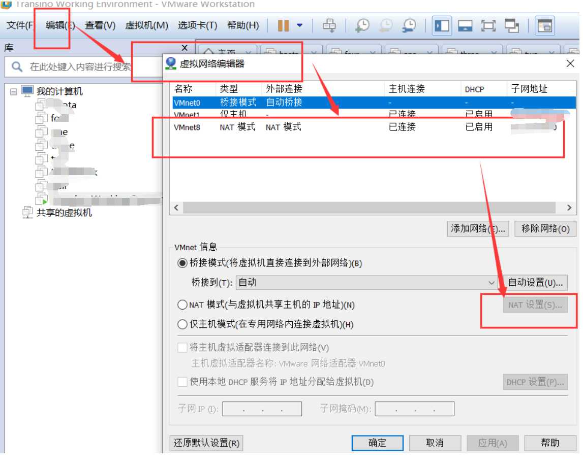
Task: Click the 添加网络 button
Action: tap(478, 228)
